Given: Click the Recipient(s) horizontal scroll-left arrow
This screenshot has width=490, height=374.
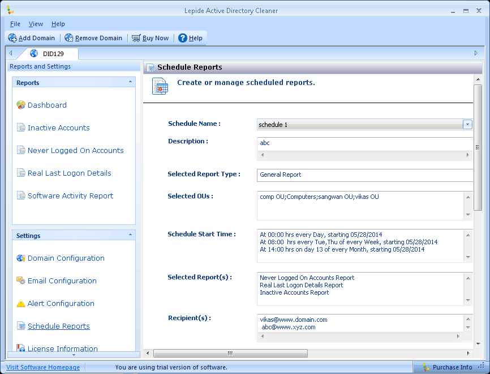Looking at the screenshot, I should coord(262,336).
